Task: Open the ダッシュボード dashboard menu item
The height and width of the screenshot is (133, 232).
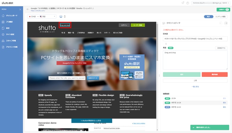Action: [x=12, y=16]
